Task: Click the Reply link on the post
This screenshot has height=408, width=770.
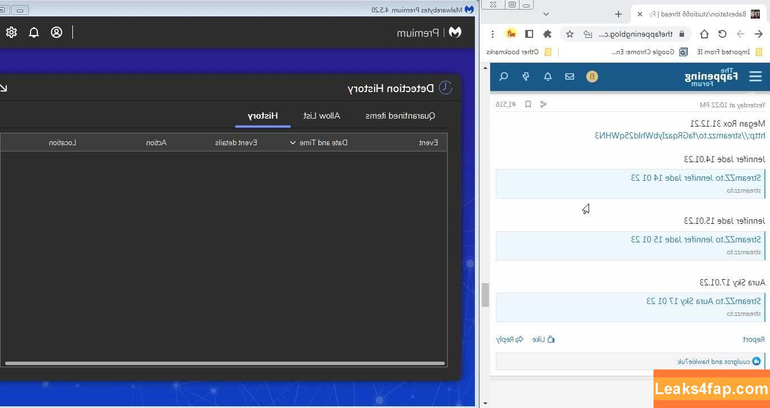Action: pyautogui.click(x=510, y=339)
